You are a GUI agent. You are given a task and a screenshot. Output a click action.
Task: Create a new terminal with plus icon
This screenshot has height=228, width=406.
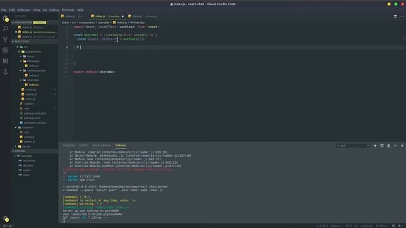[x=375, y=146]
